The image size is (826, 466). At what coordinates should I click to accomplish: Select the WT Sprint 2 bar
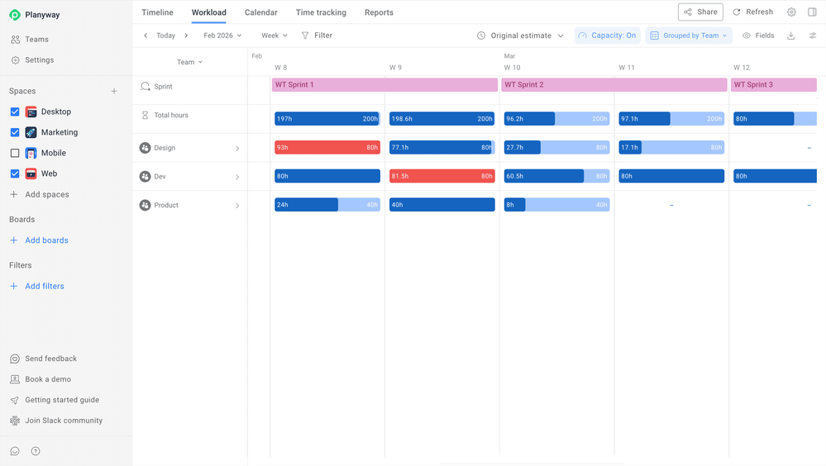pos(614,85)
